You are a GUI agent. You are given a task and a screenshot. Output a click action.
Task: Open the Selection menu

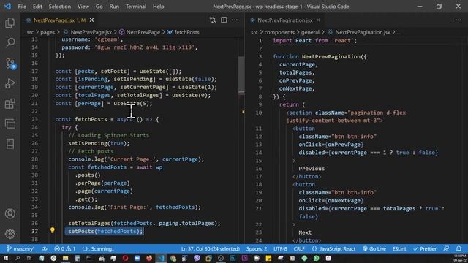point(60,7)
